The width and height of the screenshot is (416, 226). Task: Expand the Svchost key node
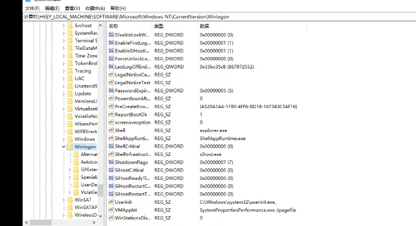63,26
